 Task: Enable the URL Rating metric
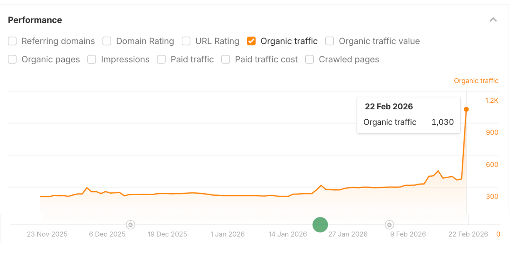pyautogui.click(x=186, y=41)
